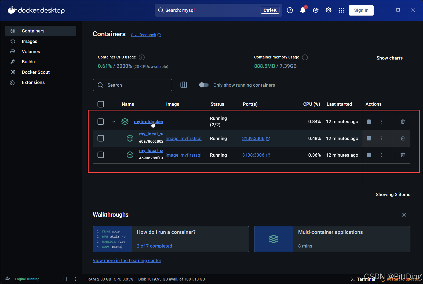
Task: Open port link 3139:3306
Action: pyautogui.click(x=256, y=138)
